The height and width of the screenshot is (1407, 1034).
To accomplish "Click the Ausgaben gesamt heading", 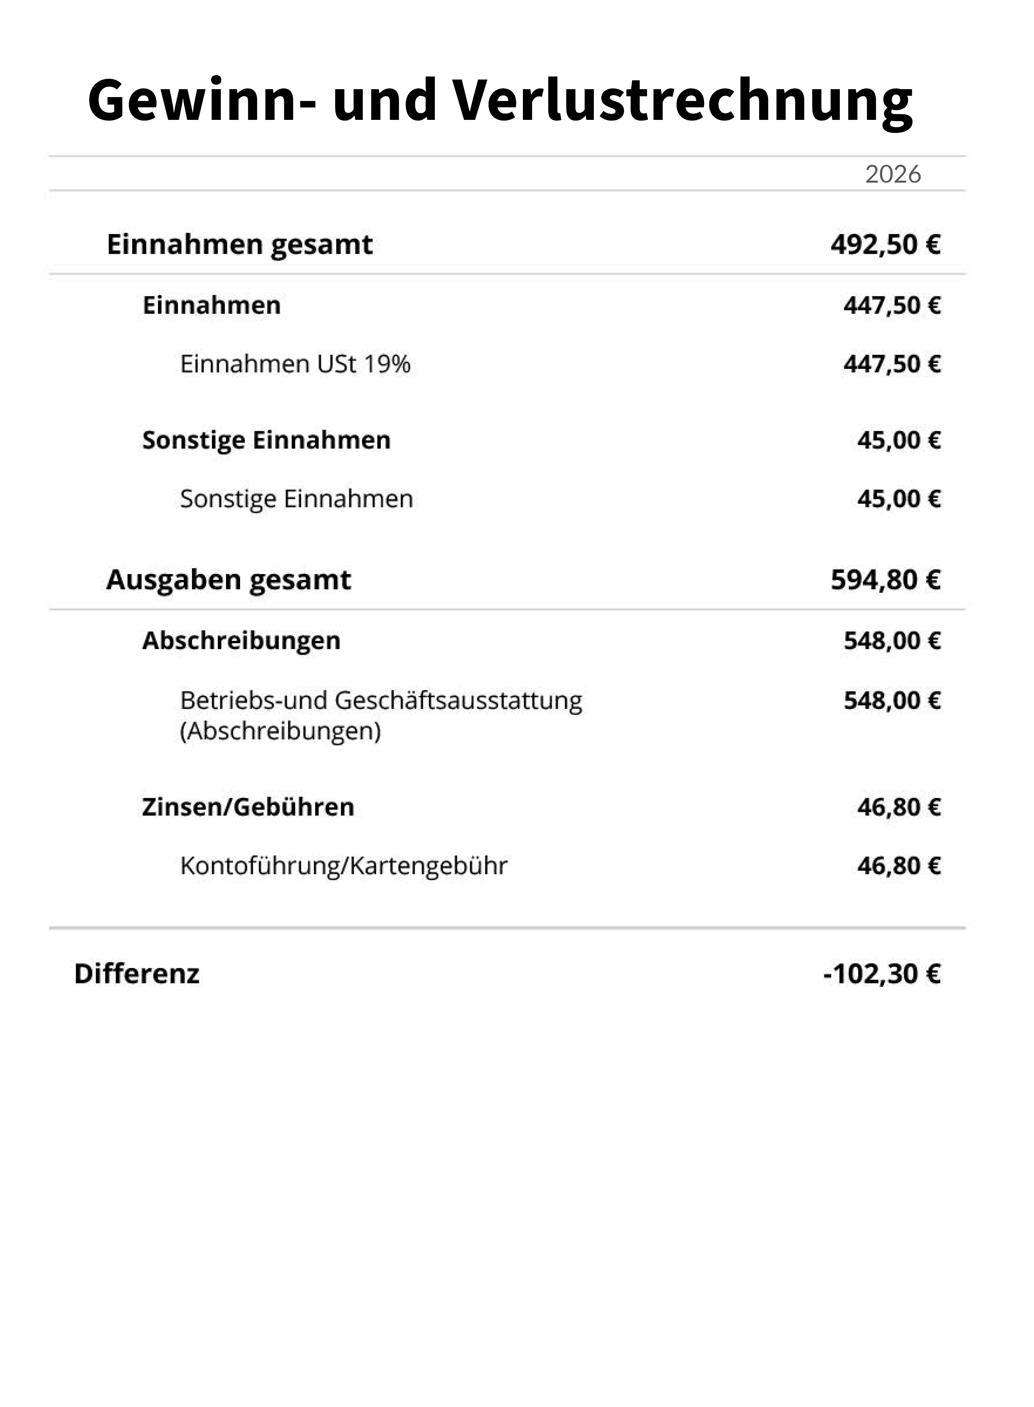I will [229, 580].
